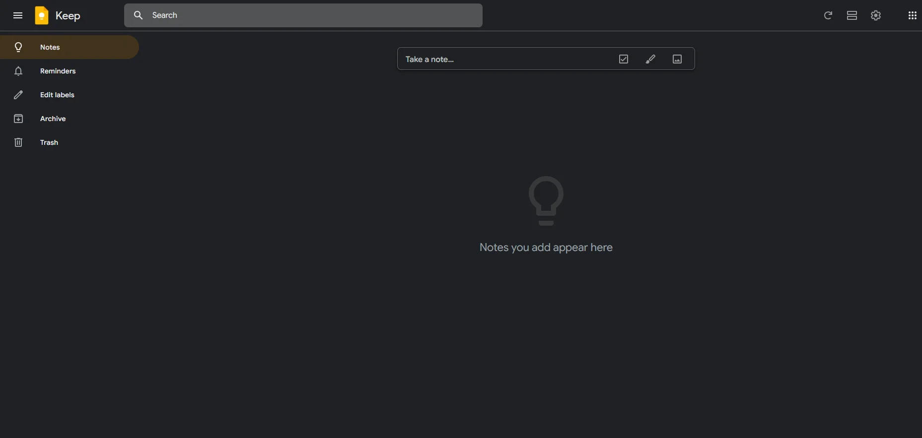Click the Keep title text
The image size is (922, 438).
68,16
